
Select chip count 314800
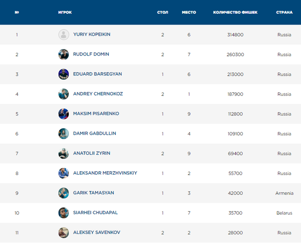coord(235,35)
